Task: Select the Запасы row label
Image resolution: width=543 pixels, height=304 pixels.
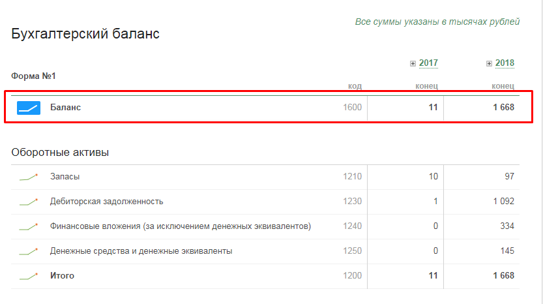Action: click(65, 176)
